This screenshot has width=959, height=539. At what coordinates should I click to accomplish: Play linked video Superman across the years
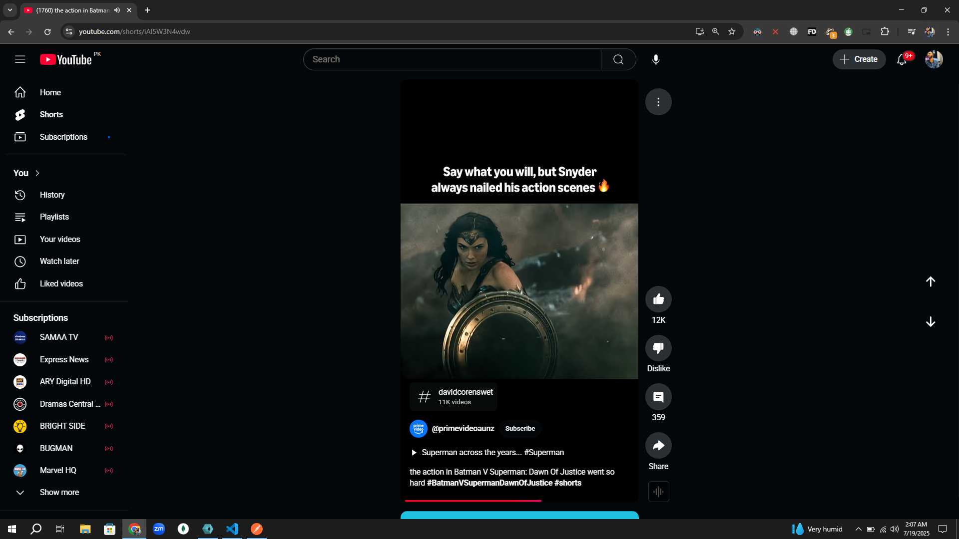click(x=487, y=452)
